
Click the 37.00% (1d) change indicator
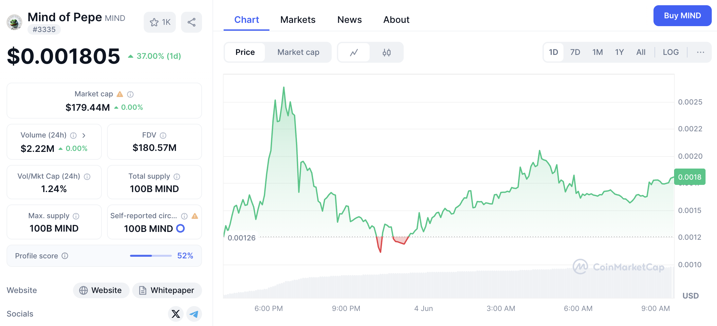tap(154, 56)
